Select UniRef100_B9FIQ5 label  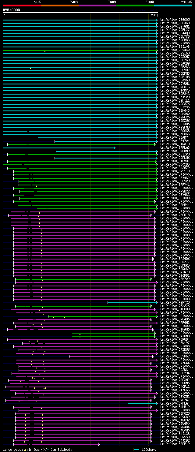pos(175,77)
